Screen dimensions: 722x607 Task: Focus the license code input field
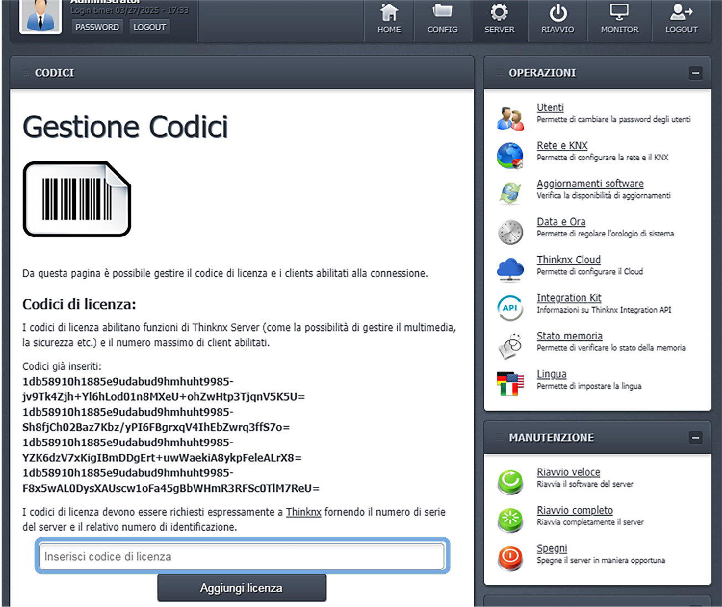point(242,556)
